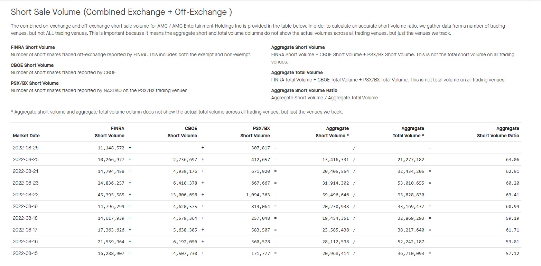541x266 pixels.
Task: Click the 2022-08-15 date in the table
Action: point(26,253)
